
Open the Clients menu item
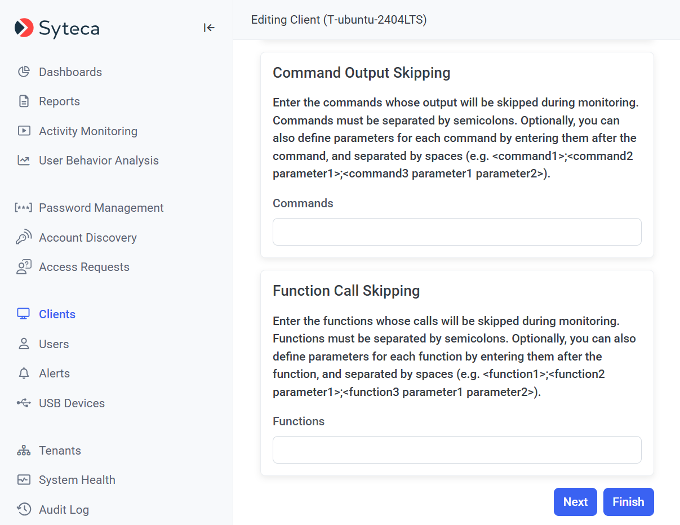57,314
